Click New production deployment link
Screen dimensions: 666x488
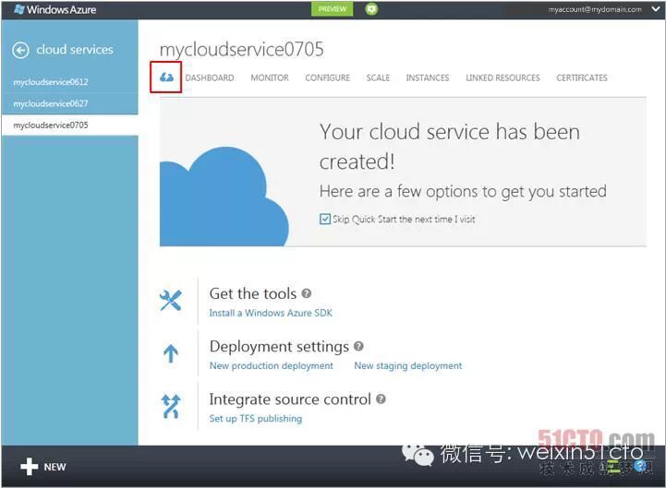pyautogui.click(x=272, y=366)
